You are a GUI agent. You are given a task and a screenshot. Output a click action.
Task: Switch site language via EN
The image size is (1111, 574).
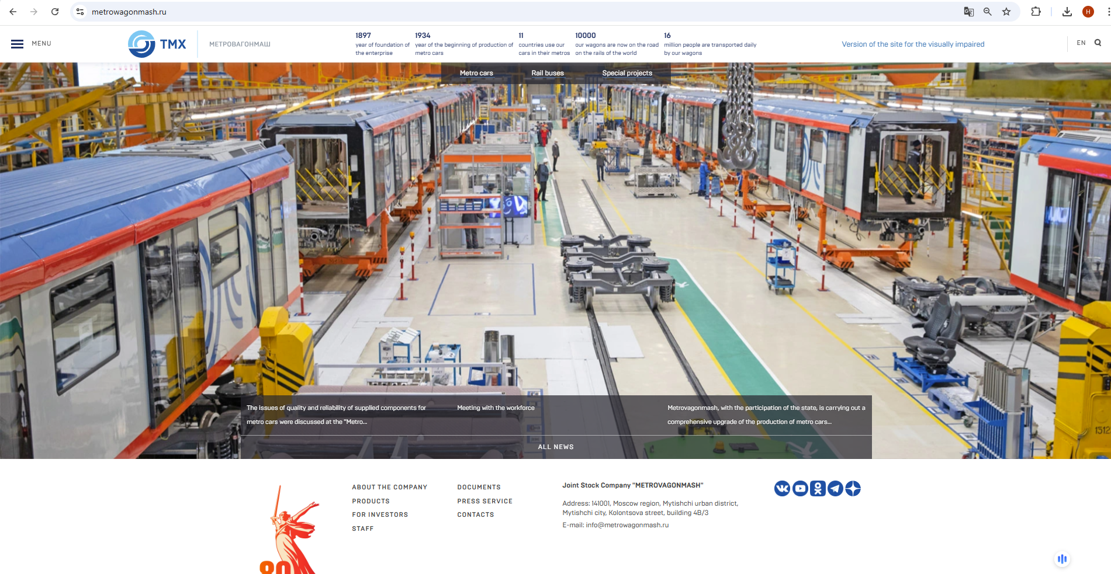(x=1081, y=43)
